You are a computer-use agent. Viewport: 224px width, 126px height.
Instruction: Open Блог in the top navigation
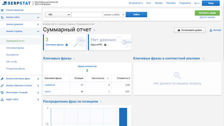148,3
